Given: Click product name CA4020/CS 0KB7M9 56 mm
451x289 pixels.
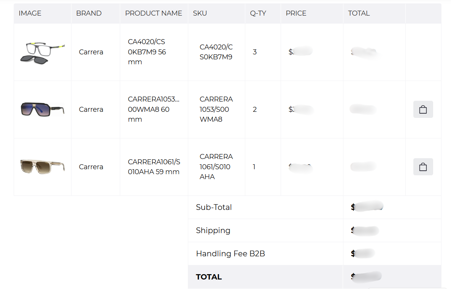Looking at the screenshot, I should coord(147,52).
